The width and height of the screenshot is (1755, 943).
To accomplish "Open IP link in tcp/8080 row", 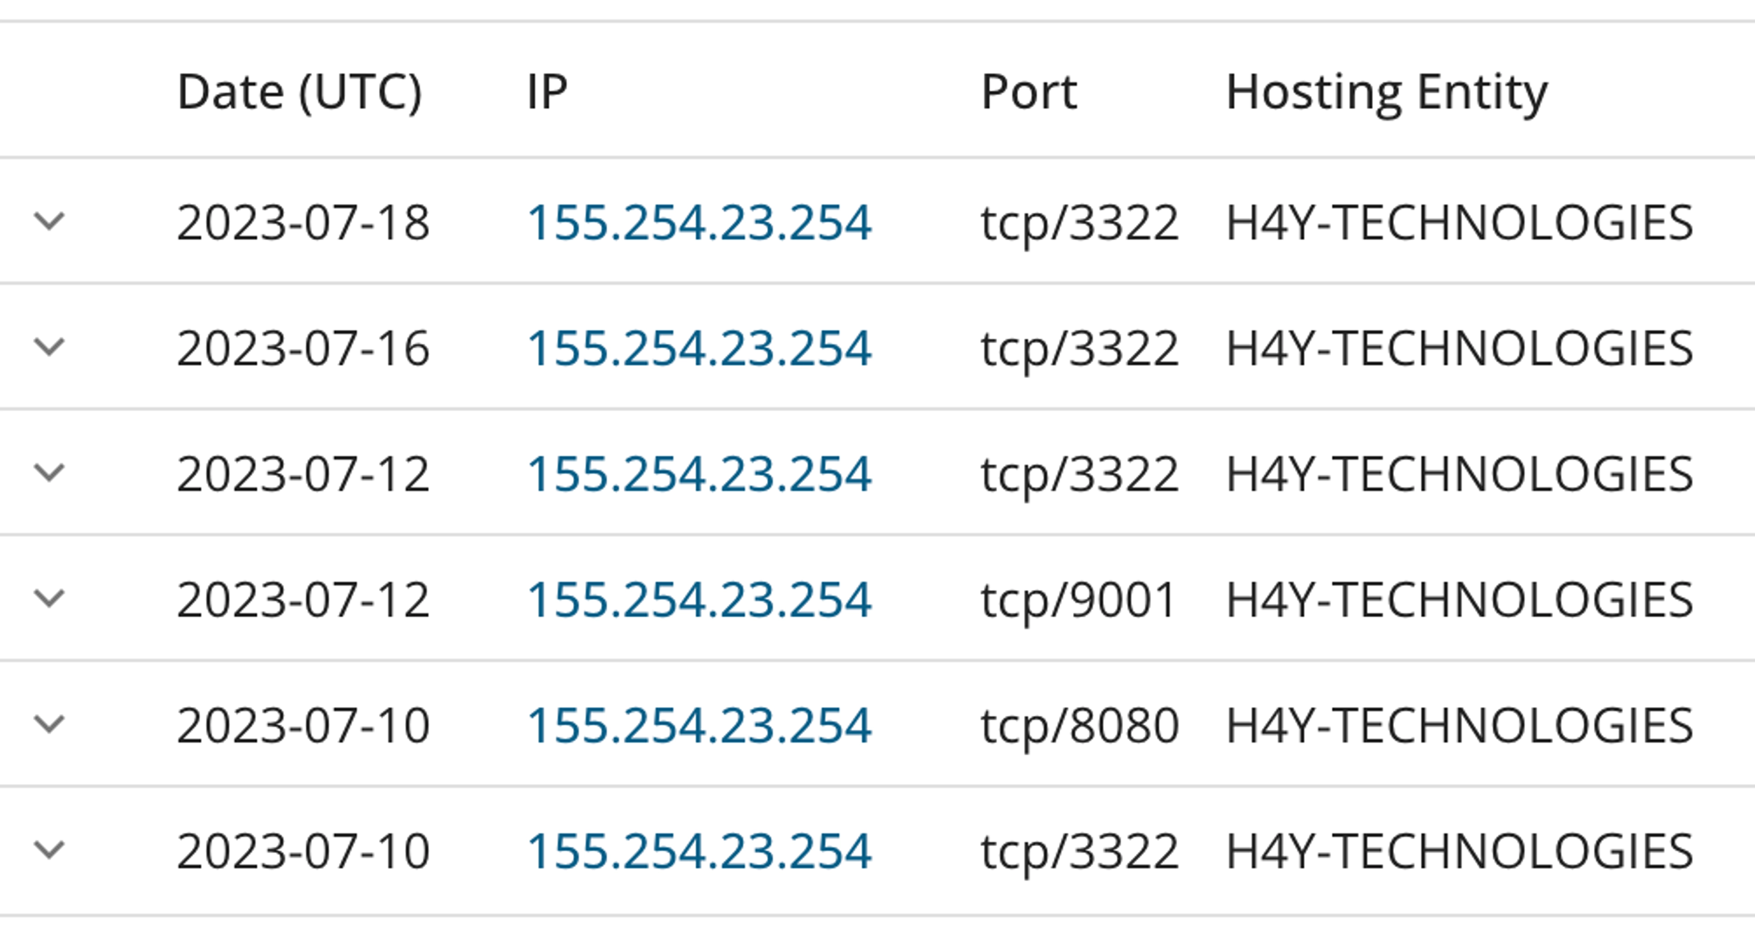I will [699, 726].
